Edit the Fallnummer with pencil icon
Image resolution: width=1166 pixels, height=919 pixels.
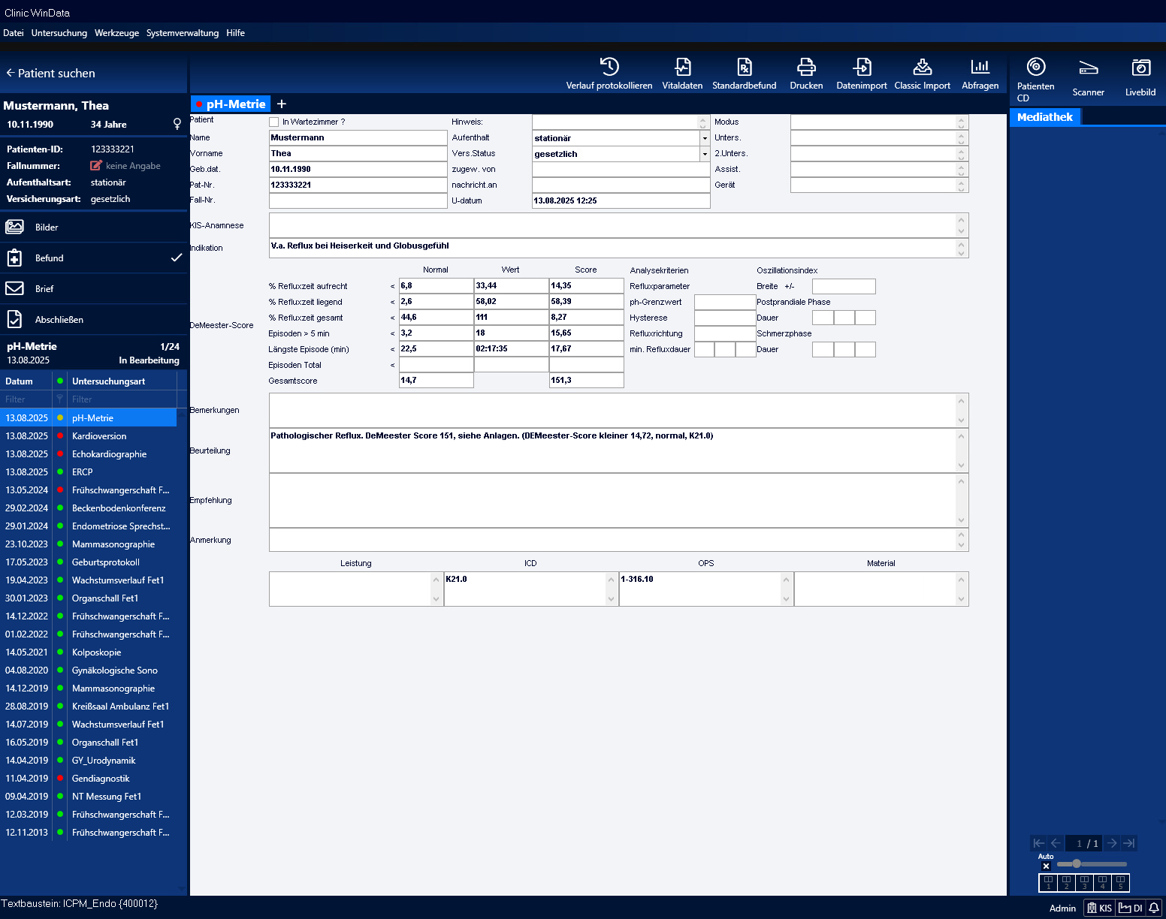(x=96, y=165)
